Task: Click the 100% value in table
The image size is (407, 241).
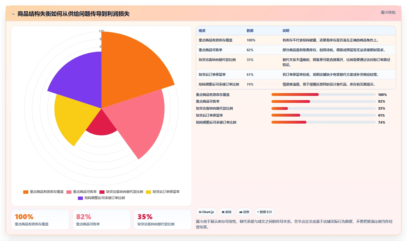Action: 251,40
